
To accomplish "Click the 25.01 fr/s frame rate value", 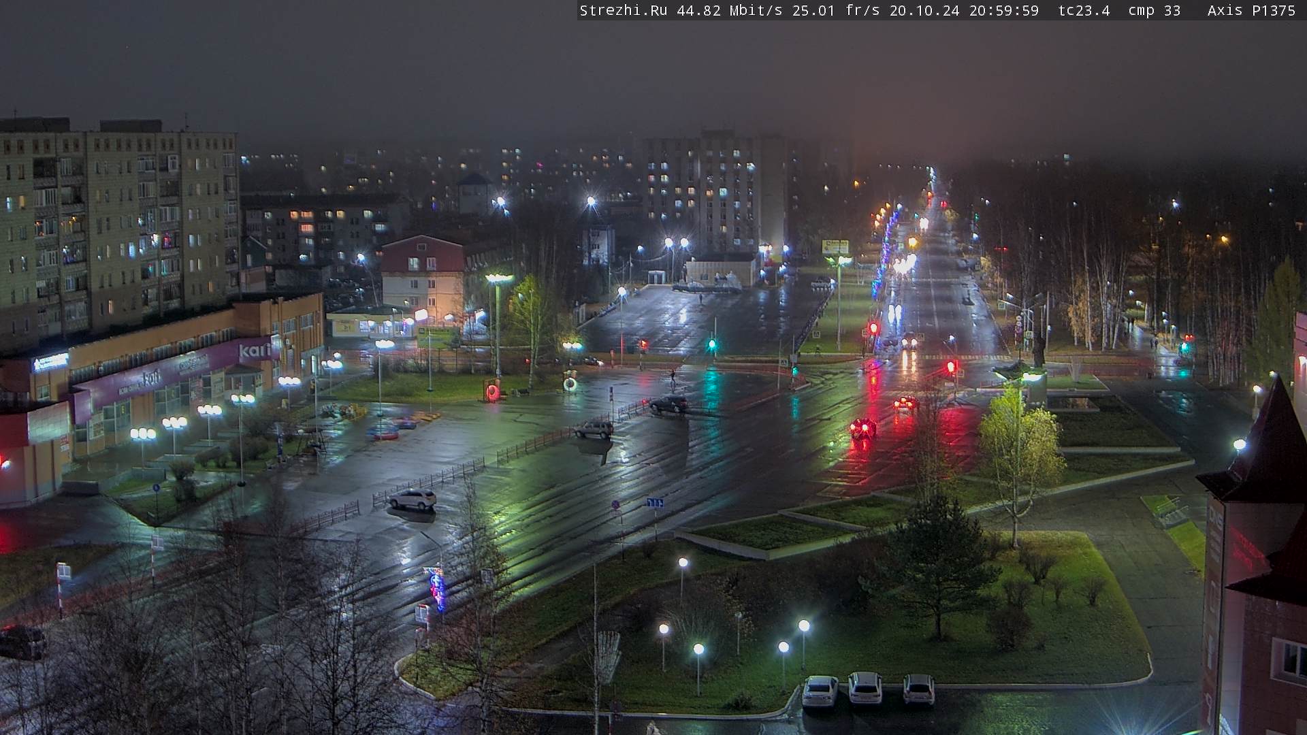I will pyautogui.click(x=836, y=11).
